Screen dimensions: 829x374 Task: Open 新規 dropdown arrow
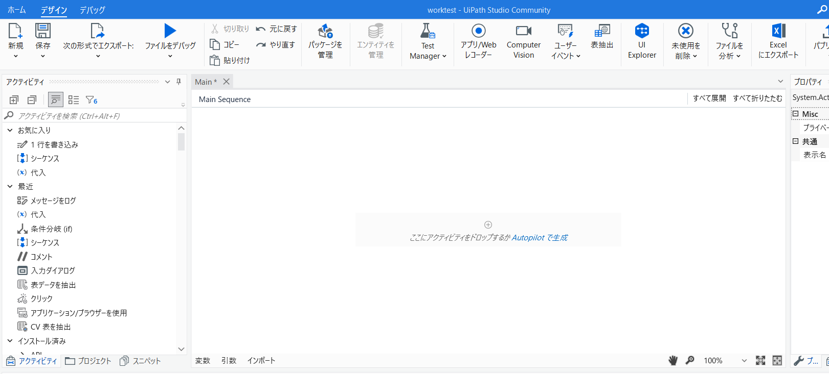point(16,56)
